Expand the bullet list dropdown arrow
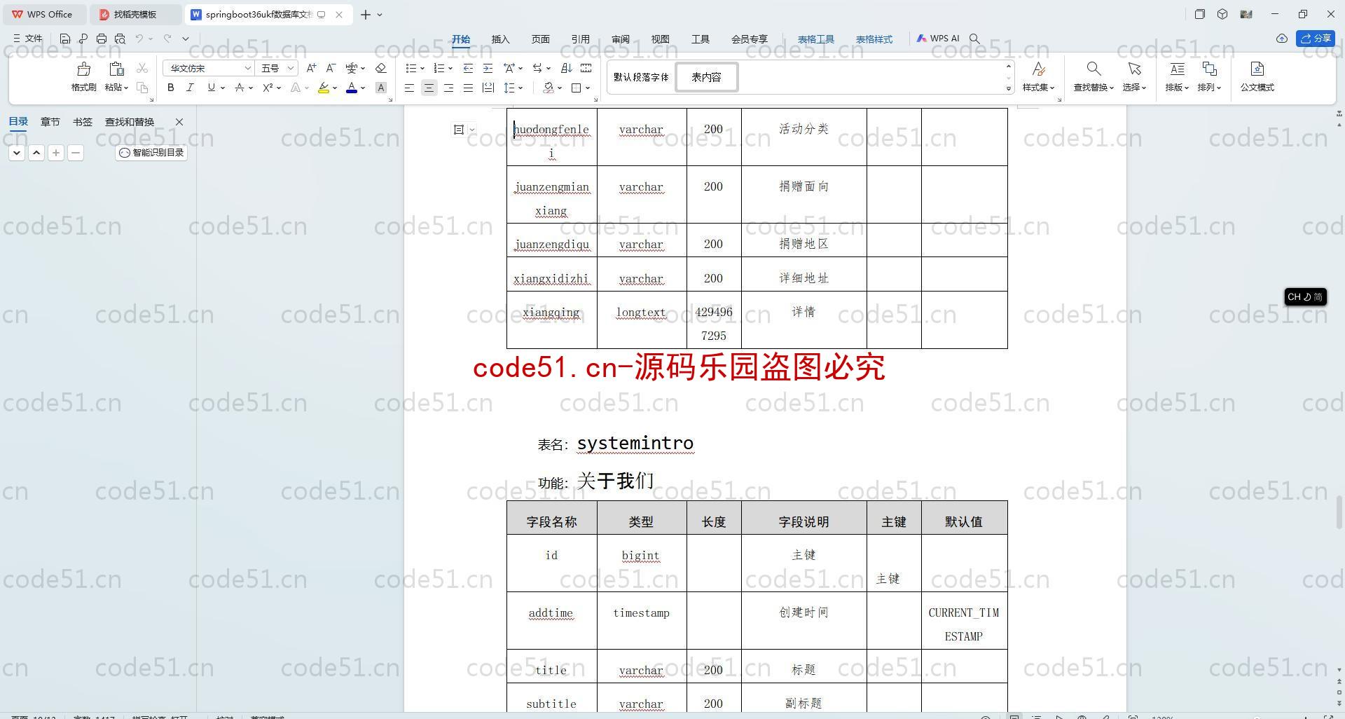The height and width of the screenshot is (719, 1345). point(422,69)
